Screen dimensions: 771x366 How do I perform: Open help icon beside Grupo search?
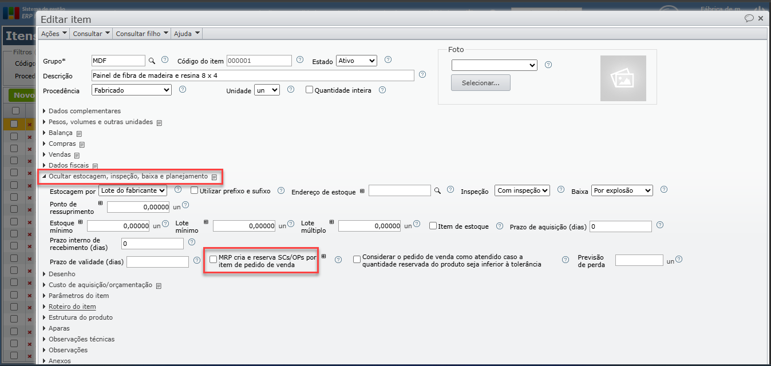click(x=165, y=59)
